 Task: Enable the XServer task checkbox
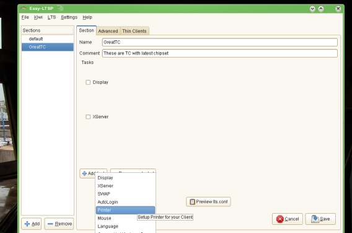88,116
